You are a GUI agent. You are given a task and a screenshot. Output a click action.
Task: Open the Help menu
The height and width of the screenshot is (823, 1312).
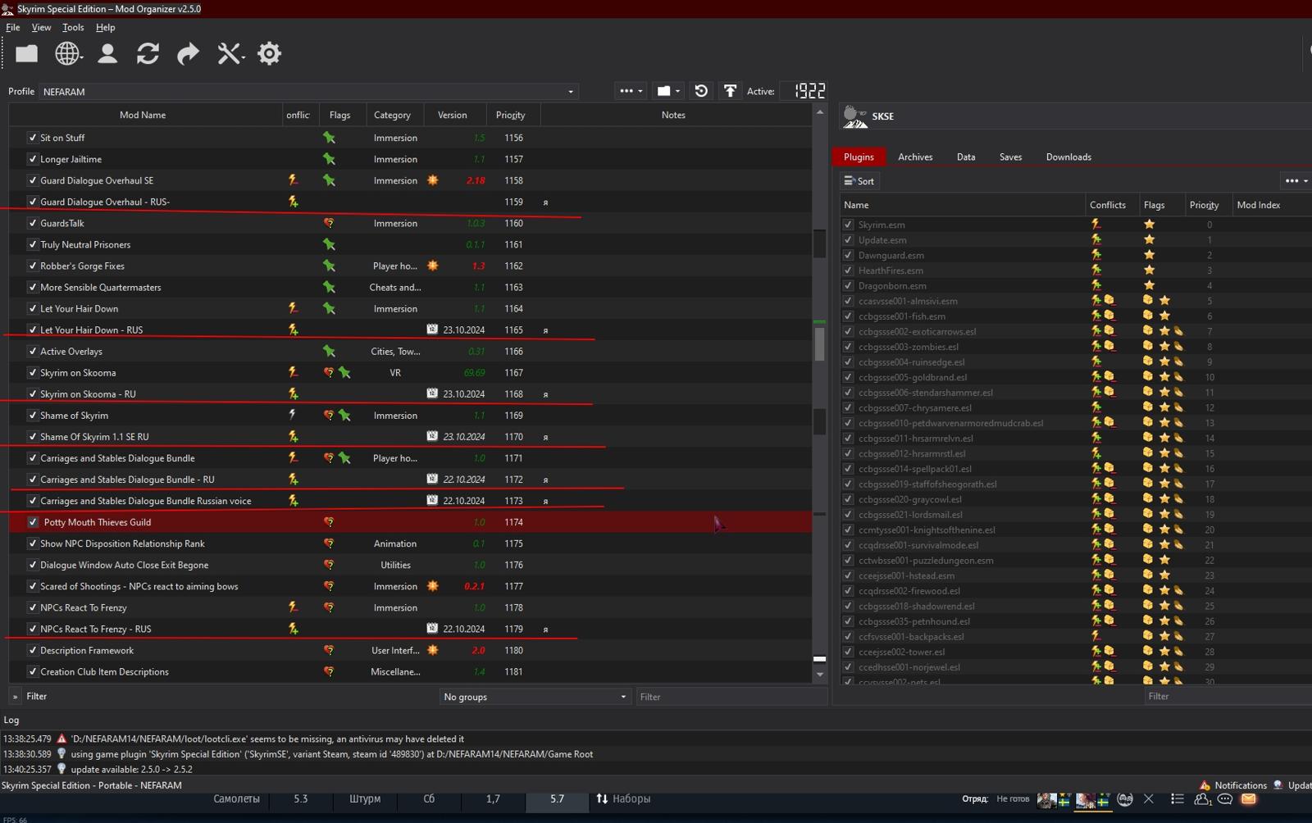(x=105, y=27)
